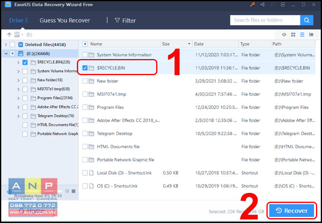Check New folder(18) in the tree
Image resolution: width=322 pixels, height=223 pixels.
click(x=25, y=80)
